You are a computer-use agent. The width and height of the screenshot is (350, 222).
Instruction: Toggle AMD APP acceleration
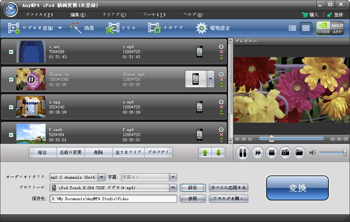337,28
